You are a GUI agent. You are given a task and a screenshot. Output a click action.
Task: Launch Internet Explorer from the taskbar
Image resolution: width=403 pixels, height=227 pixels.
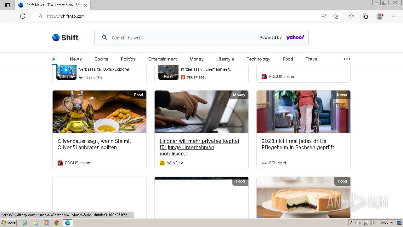[25, 223]
